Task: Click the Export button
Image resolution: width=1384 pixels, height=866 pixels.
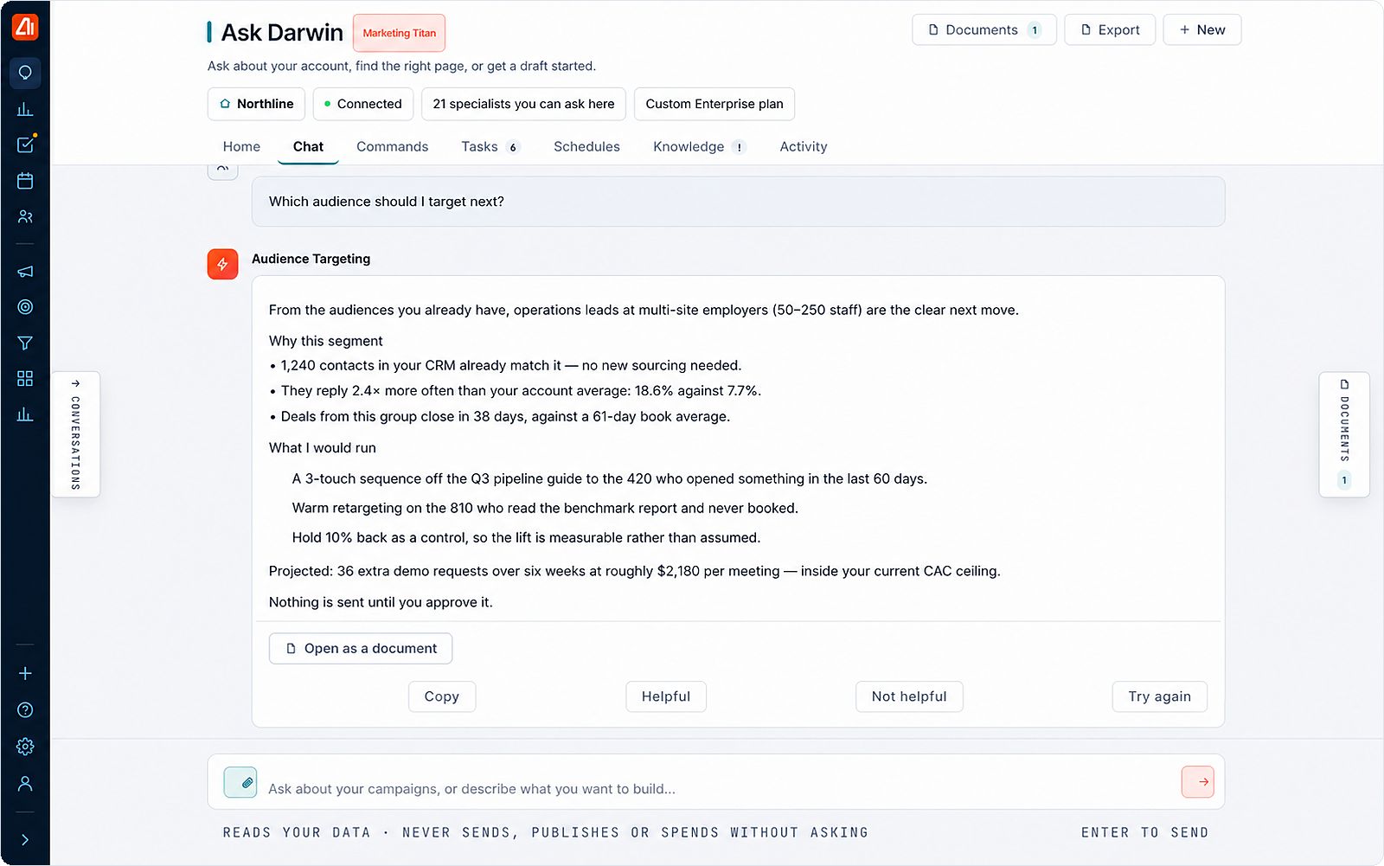Action: (1110, 30)
